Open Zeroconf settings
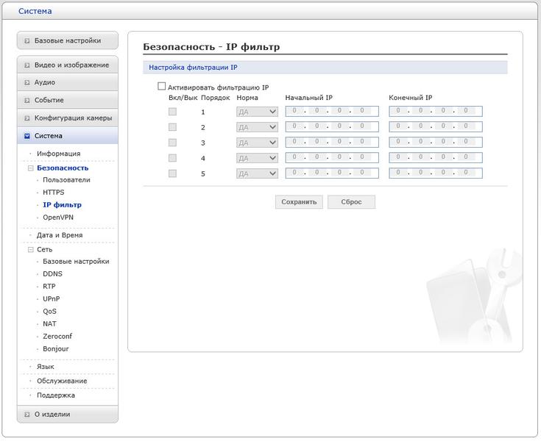541x441 pixels. tap(57, 337)
